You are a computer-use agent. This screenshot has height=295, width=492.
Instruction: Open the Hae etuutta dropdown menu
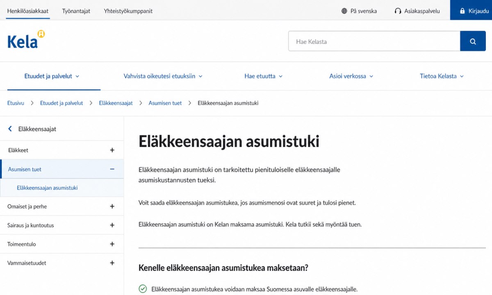(x=264, y=76)
